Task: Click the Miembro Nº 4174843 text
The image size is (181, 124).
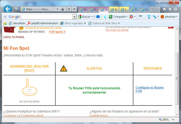Action: click(31, 32)
